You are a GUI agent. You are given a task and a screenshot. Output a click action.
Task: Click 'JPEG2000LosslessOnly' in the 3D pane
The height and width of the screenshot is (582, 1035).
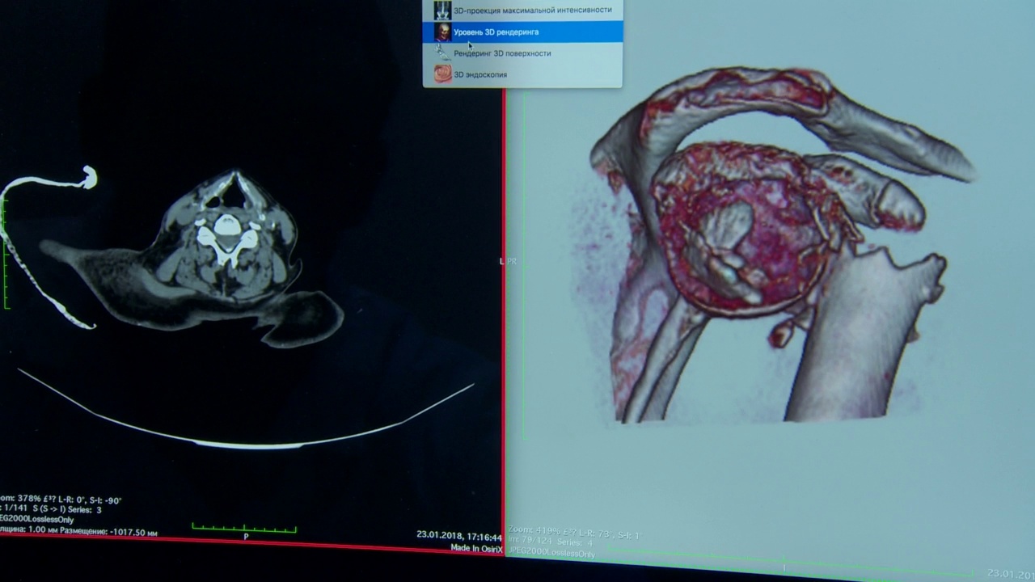[x=551, y=555]
